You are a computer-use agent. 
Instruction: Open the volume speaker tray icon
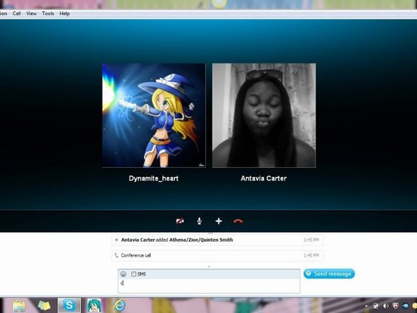pos(386,306)
